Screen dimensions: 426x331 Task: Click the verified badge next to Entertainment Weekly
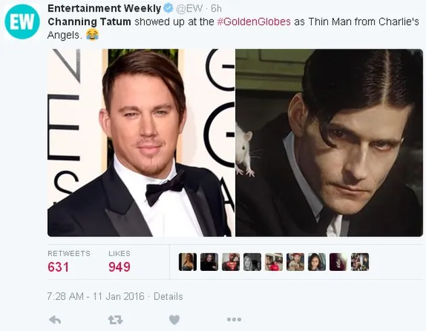pos(169,8)
